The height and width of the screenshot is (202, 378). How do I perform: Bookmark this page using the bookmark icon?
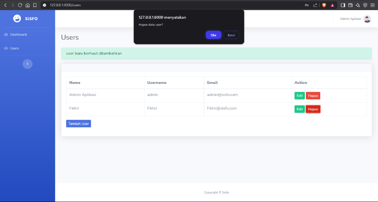35,5
